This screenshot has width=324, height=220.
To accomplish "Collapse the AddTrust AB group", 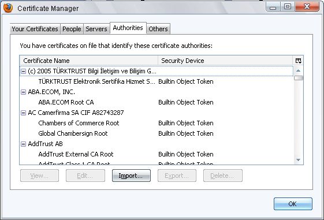I will 23,144.
